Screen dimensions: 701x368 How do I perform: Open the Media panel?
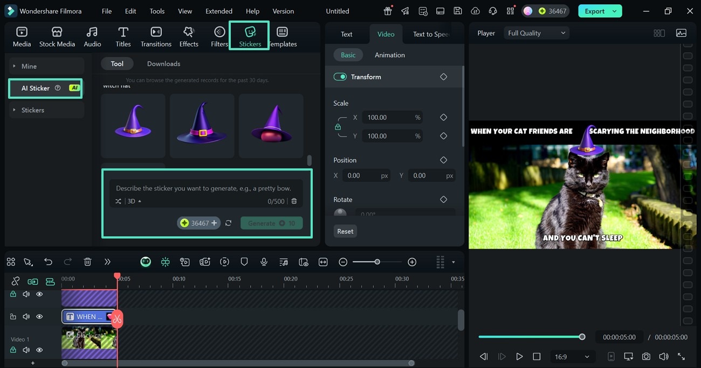coord(22,37)
